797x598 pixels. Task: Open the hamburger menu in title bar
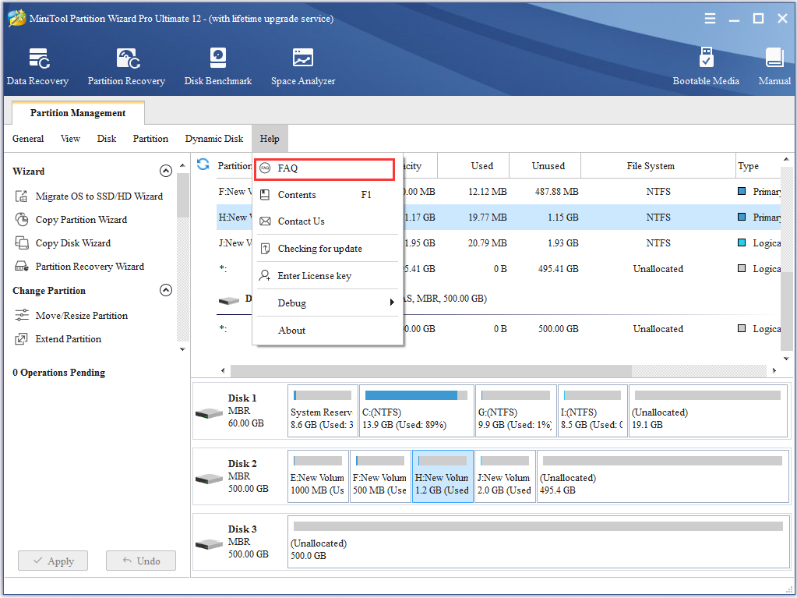pos(709,18)
